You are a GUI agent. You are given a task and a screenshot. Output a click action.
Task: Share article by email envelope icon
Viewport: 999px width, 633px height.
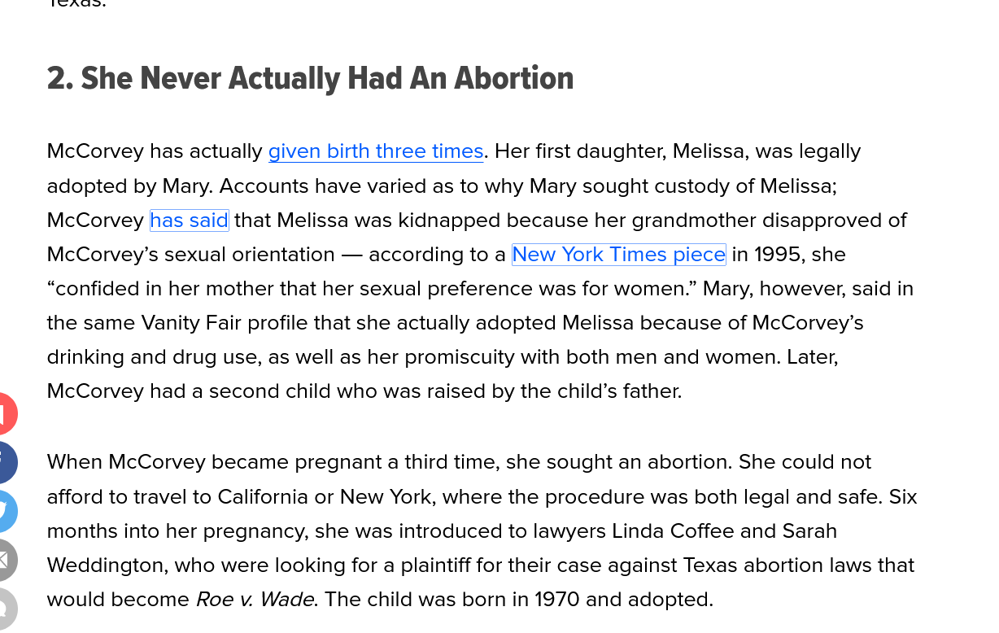coord(7,560)
